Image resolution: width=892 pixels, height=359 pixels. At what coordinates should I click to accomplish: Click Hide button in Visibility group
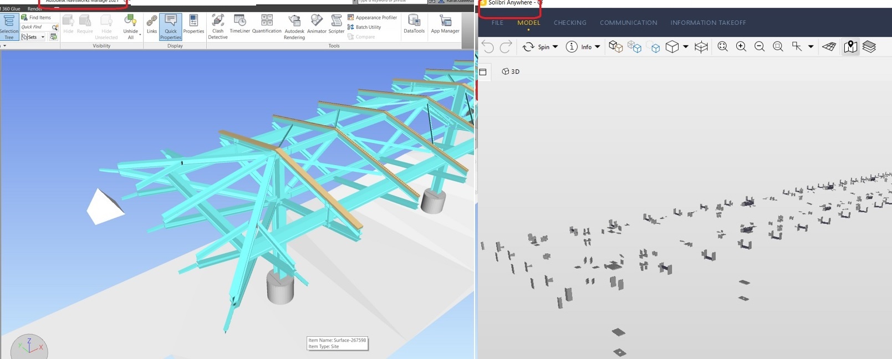[x=68, y=25]
